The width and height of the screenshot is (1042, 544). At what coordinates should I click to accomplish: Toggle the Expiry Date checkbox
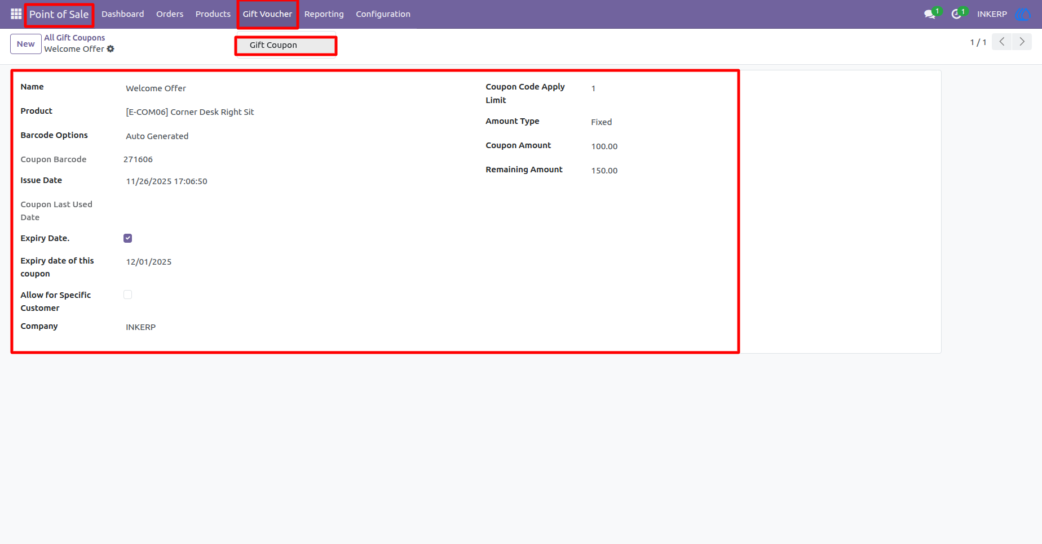[x=128, y=238]
